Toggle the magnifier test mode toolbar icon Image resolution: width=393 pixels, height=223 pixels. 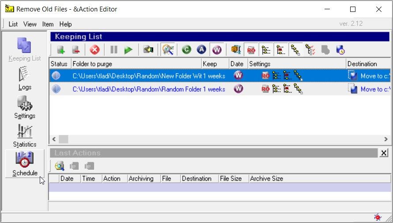[x=168, y=49]
